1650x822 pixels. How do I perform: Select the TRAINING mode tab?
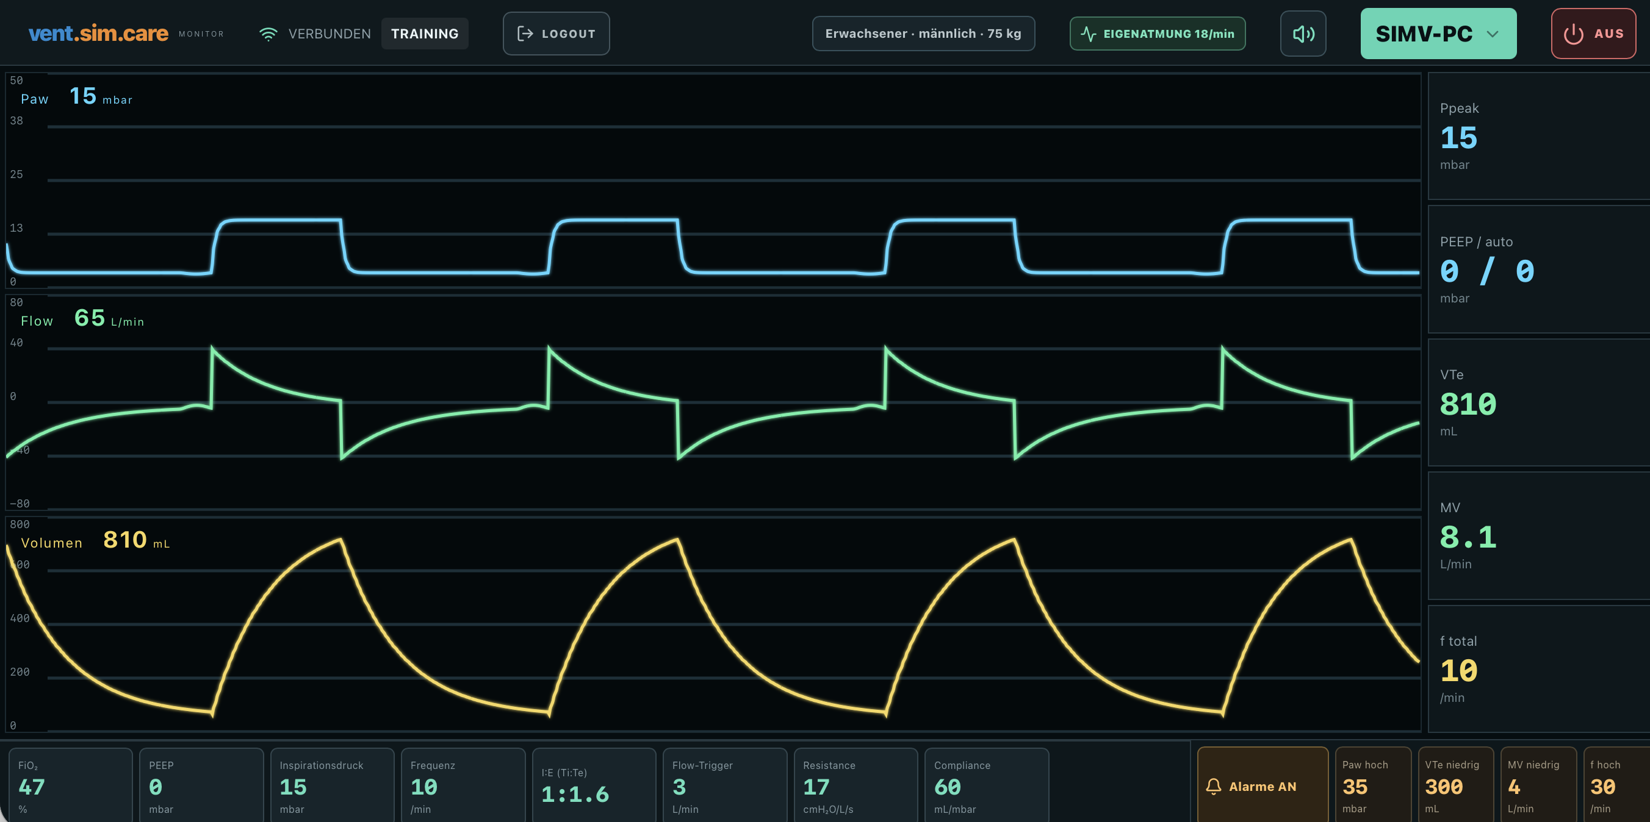(x=425, y=34)
